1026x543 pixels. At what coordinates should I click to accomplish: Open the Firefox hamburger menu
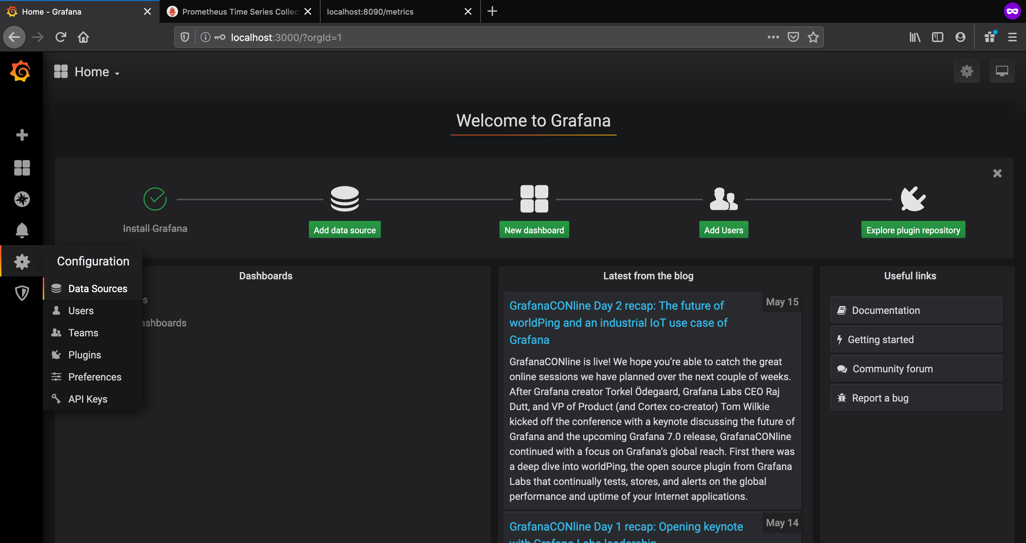(1012, 37)
